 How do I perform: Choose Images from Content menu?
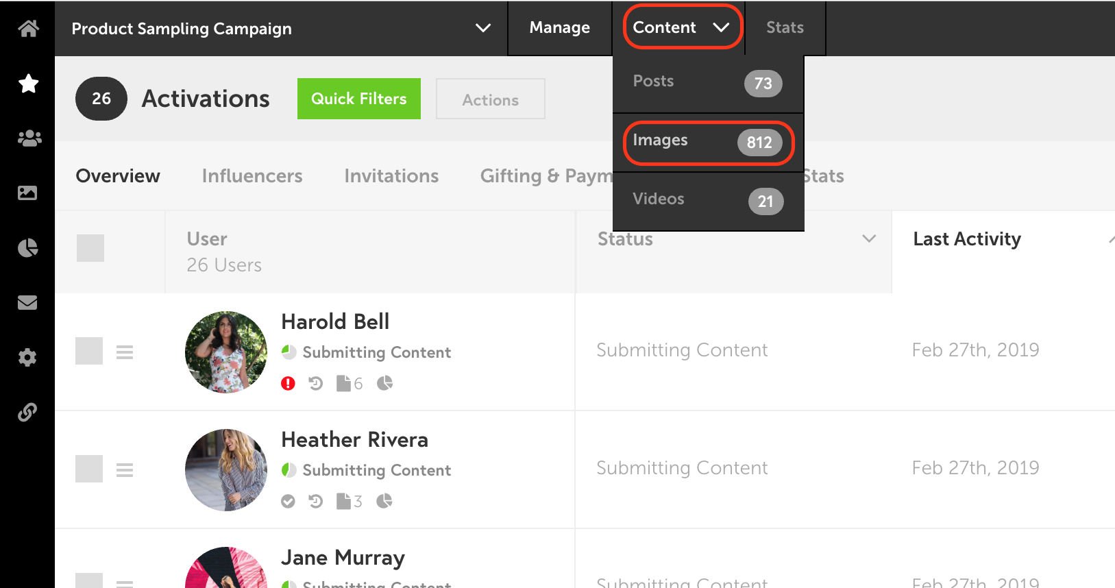tap(708, 142)
